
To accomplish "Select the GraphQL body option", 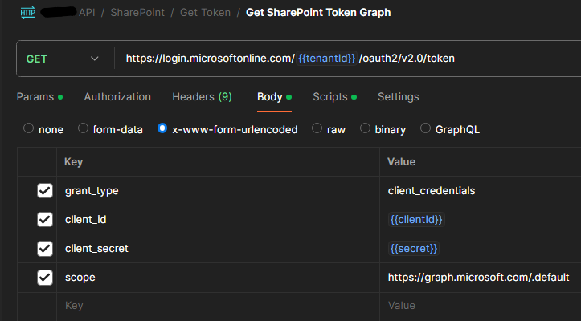I will click(x=426, y=128).
